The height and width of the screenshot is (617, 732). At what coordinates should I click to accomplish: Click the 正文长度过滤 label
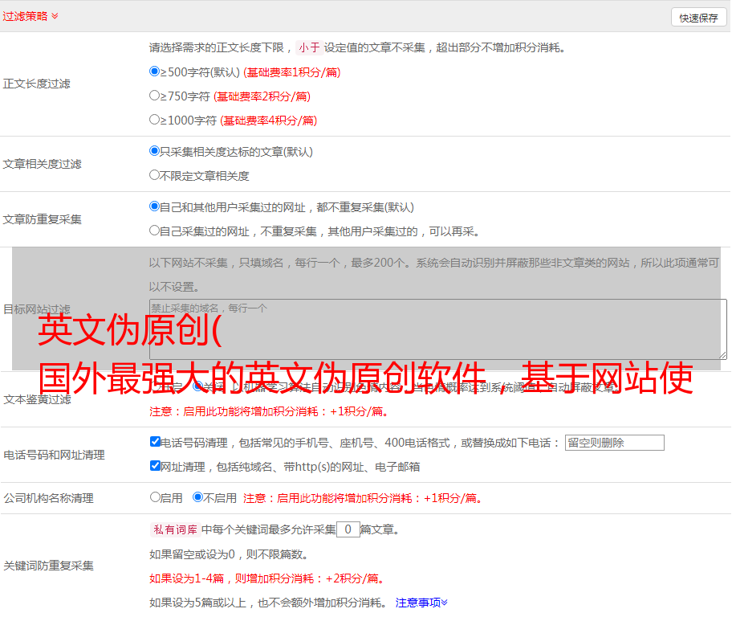pyautogui.click(x=36, y=84)
